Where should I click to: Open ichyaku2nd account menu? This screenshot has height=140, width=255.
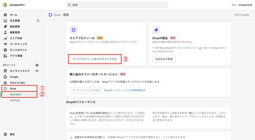[x=242, y=5]
